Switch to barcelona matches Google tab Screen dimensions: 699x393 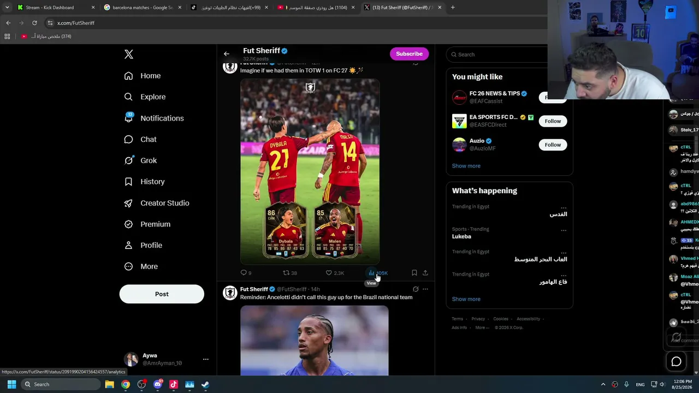143,8
